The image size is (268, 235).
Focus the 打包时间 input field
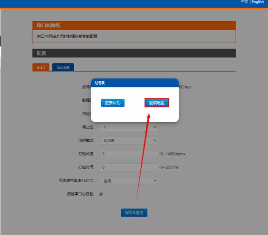click(128, 167)
